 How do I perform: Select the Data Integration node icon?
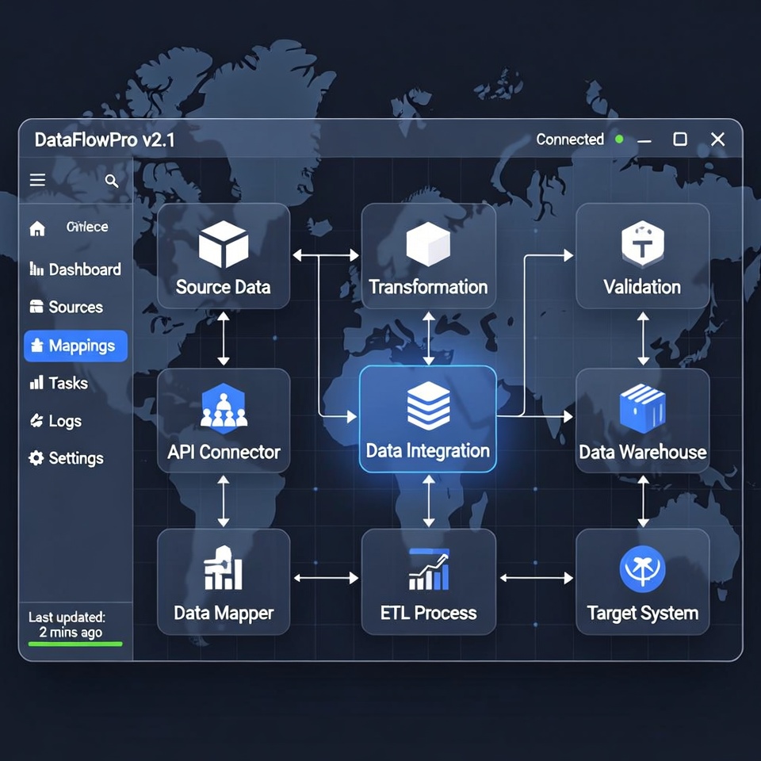click(428, 404)
